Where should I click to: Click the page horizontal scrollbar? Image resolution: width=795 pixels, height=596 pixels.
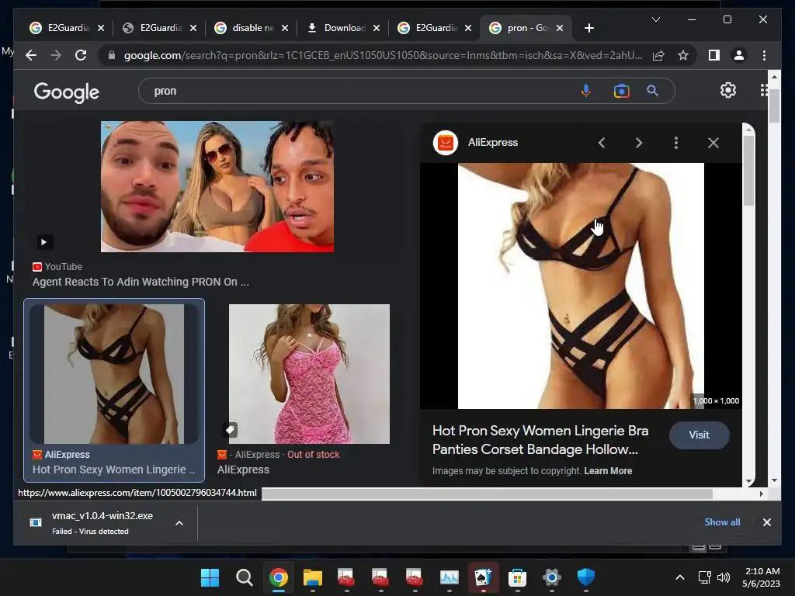pos(487,494)
